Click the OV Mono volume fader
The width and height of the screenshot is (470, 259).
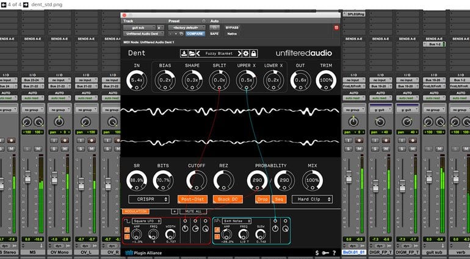pos(54,177)
